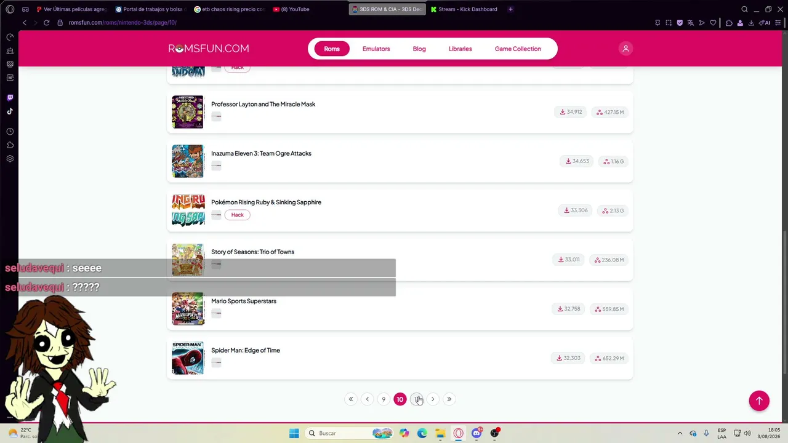Open Pokémon Rising Ruby & Sinking Sapphire
This screenshot has height=443, width=788.
click(x=266, y=202)
